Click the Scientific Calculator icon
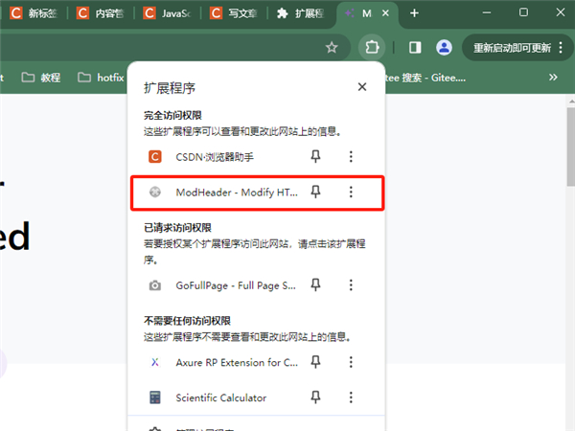 [x=154, y=397]
